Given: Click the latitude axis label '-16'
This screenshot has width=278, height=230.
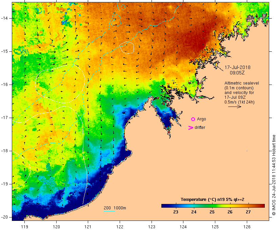Looking at the screenshot, I should [x=4, y=85].
